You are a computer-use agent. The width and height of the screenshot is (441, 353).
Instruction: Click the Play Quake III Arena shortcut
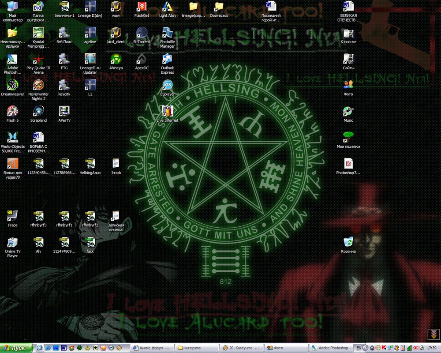pos(38,59)
